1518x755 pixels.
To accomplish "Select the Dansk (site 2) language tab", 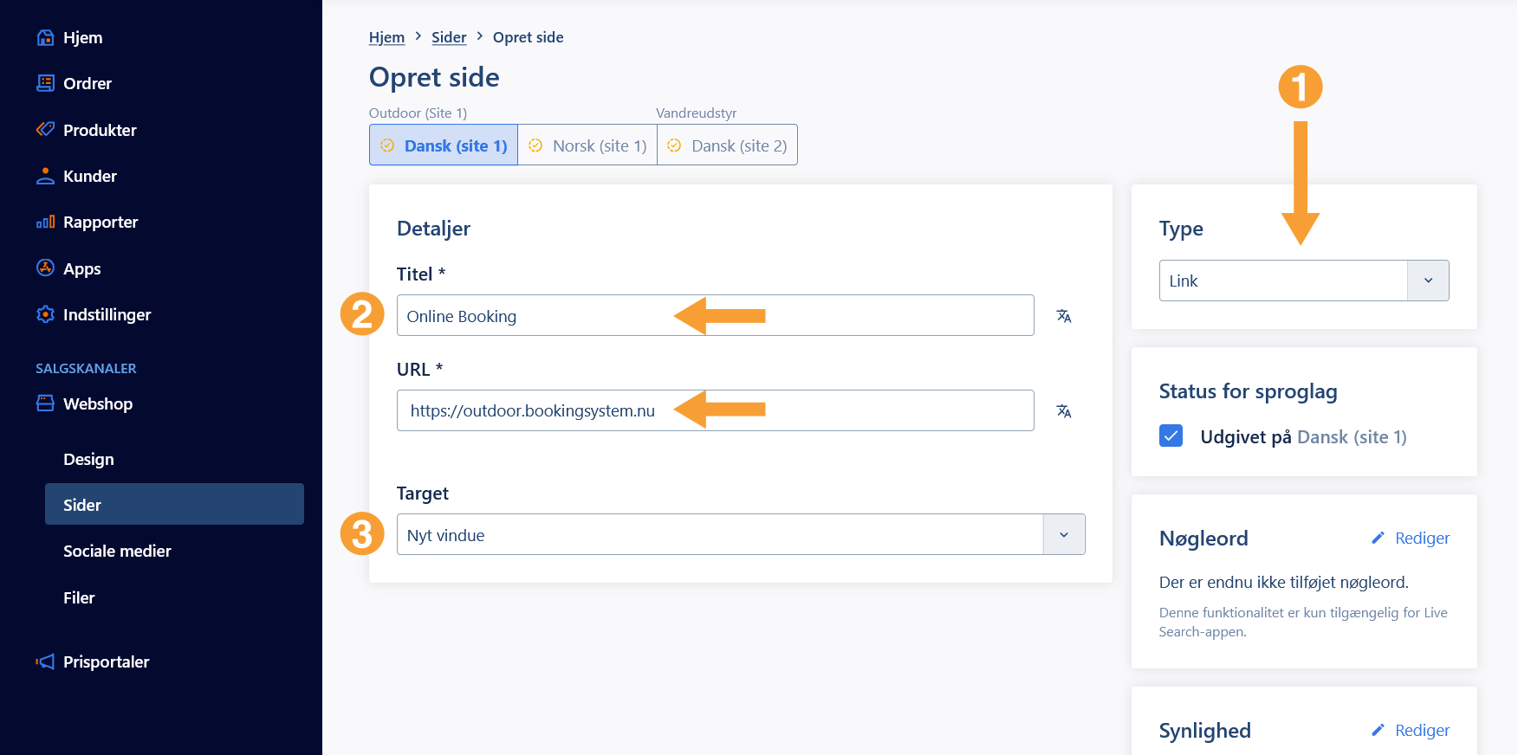I will coord(728,145).
